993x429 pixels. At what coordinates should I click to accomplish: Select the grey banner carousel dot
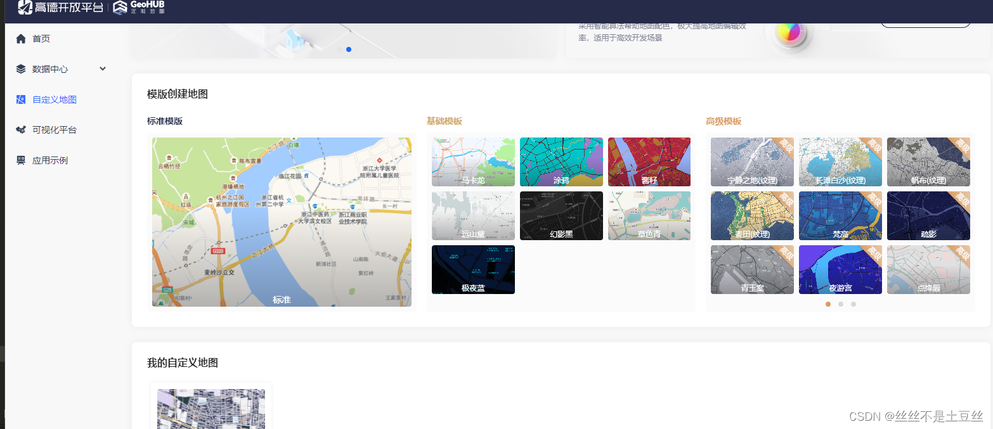tap(340, 49)
